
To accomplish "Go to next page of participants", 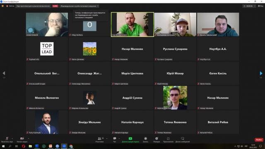I will (261, 73).
